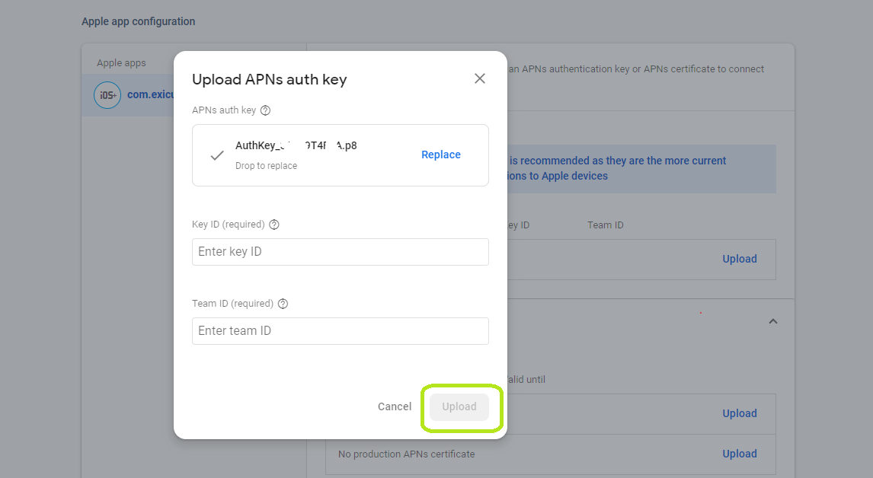
Task: Click Replace to change the auth key file
Action: 440,155
